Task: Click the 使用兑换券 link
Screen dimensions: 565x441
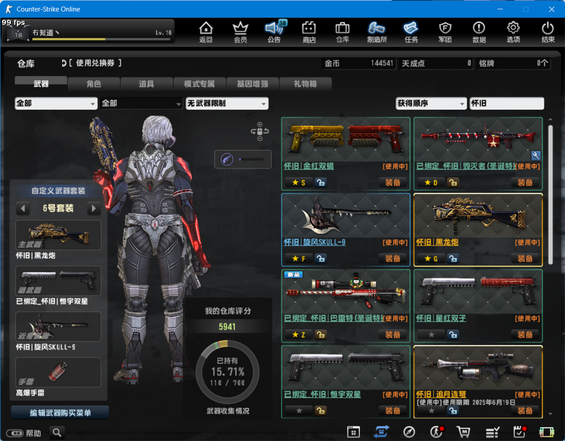Action: (x=95, y=63)
